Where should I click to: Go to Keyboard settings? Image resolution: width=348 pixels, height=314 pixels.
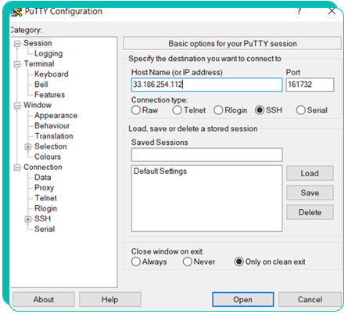(x=52, y=74)
